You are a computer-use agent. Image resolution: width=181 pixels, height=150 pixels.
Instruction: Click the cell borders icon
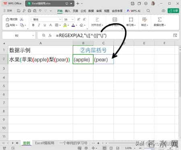coord(57,25)
